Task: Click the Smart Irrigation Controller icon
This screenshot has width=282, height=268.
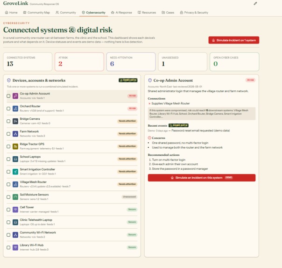Action: (x=15, y=172)
